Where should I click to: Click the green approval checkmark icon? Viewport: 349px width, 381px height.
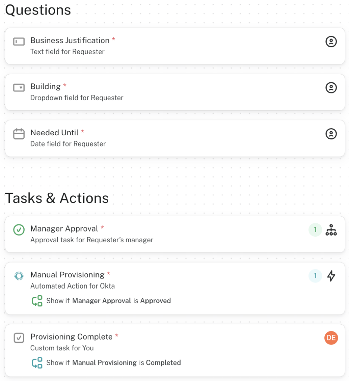[x=19, y=230]
